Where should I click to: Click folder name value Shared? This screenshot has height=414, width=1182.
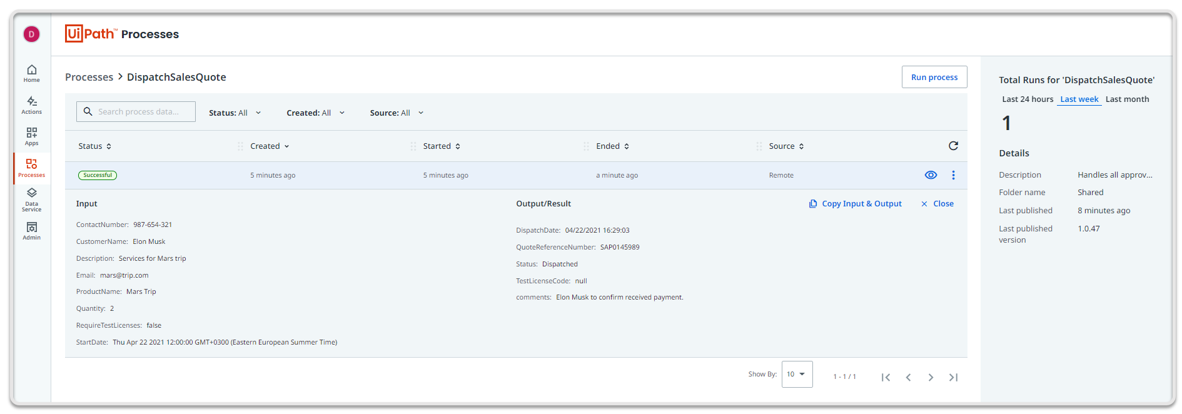[x=1090, y=192]
